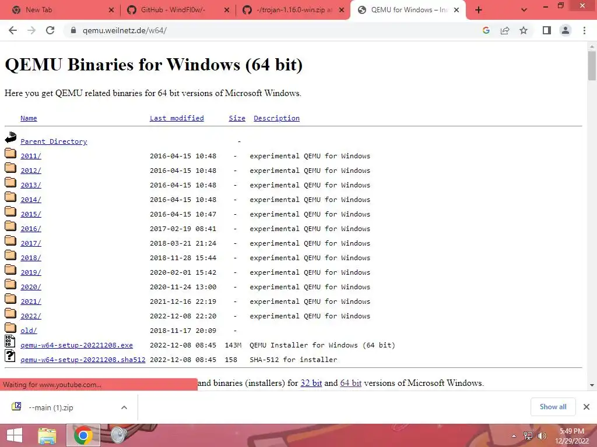The image size is (597, 447).
Task: Open File Explorer from taskbar
Action: (47, 435)
